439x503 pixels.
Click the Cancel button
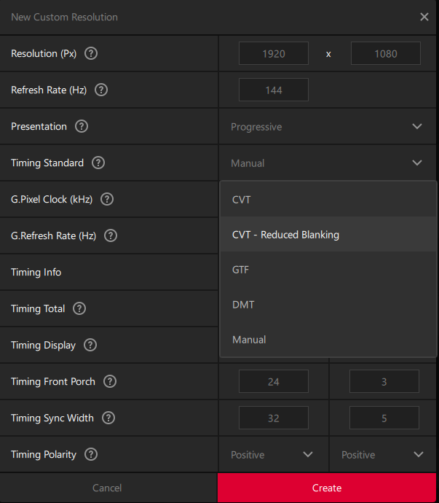(x=107, y=488)
